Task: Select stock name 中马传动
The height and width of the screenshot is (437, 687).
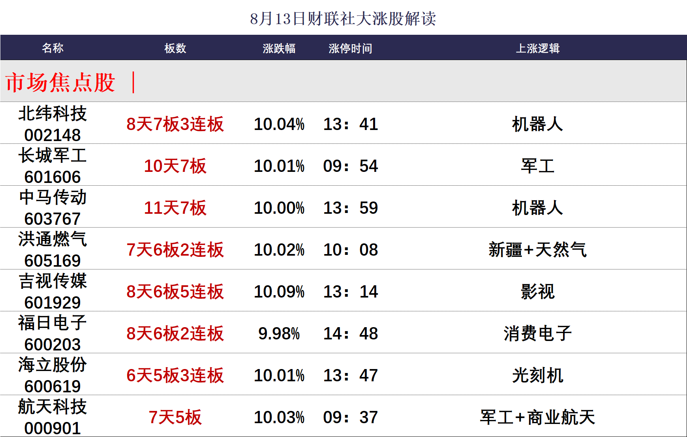Action: point(53,197)
